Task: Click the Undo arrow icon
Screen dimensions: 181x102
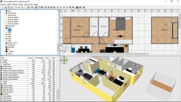Action: 16,7
